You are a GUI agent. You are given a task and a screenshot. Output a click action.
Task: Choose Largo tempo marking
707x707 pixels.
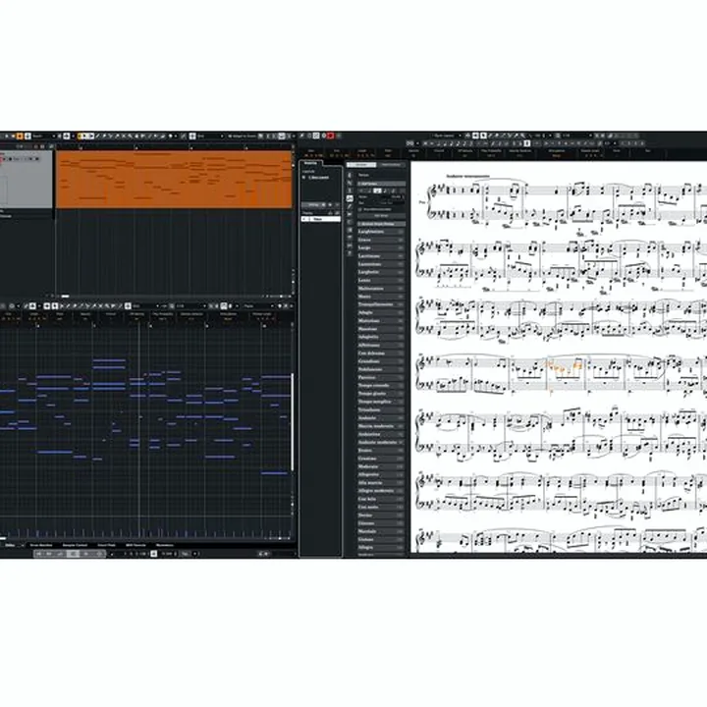coord(381,247)
